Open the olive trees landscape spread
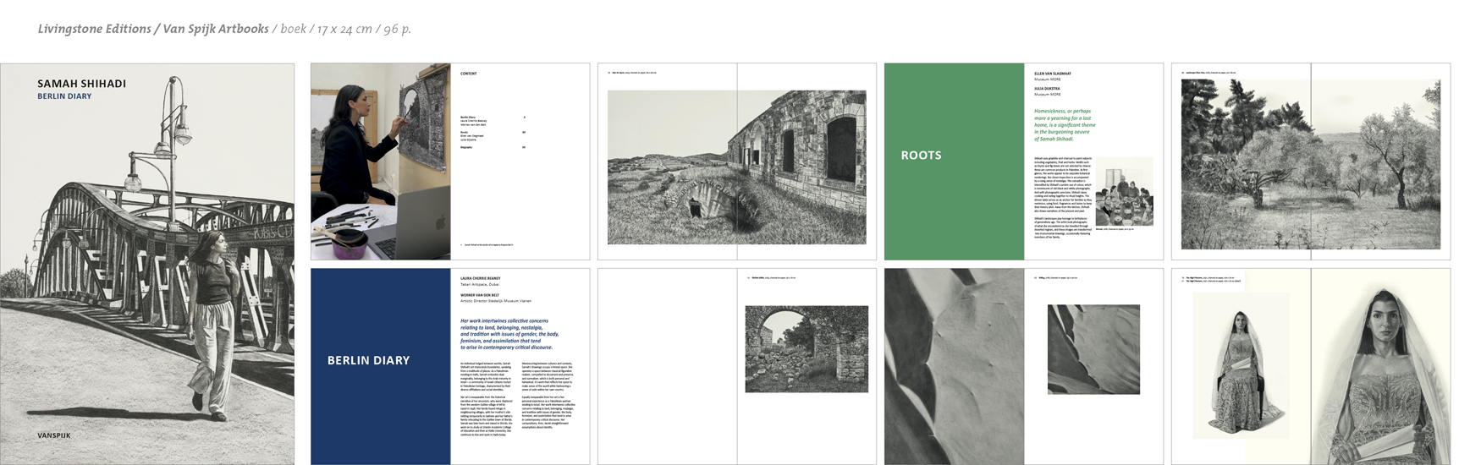The image size is (1459, 465). pyautogui.click(x=1311, y=161)
